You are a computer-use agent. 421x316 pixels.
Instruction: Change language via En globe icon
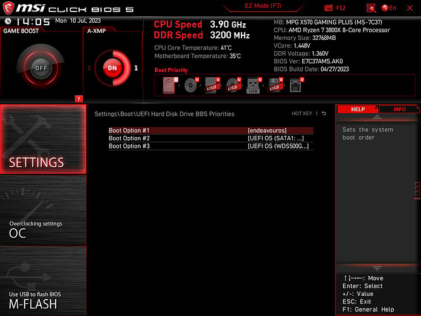tap(389, 8)
